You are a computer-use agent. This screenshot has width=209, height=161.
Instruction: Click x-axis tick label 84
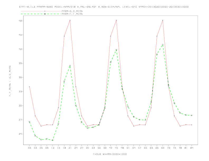coord(192,148)
